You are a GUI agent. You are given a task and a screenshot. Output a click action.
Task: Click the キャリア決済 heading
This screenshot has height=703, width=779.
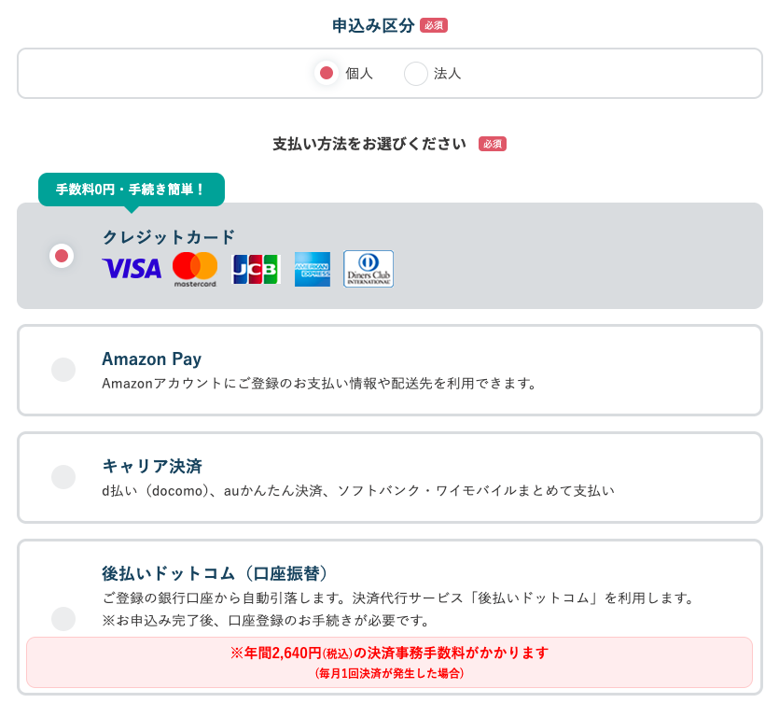(152, 467)
